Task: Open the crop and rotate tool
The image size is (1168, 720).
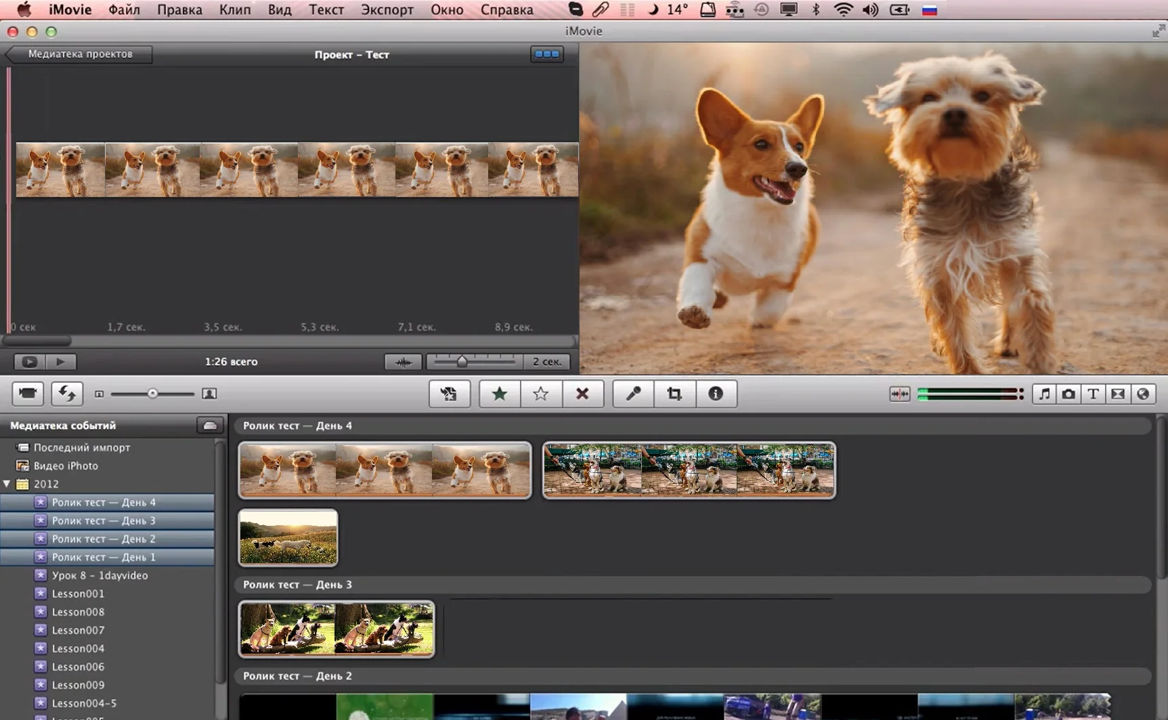Action: (x=674, y=394)
